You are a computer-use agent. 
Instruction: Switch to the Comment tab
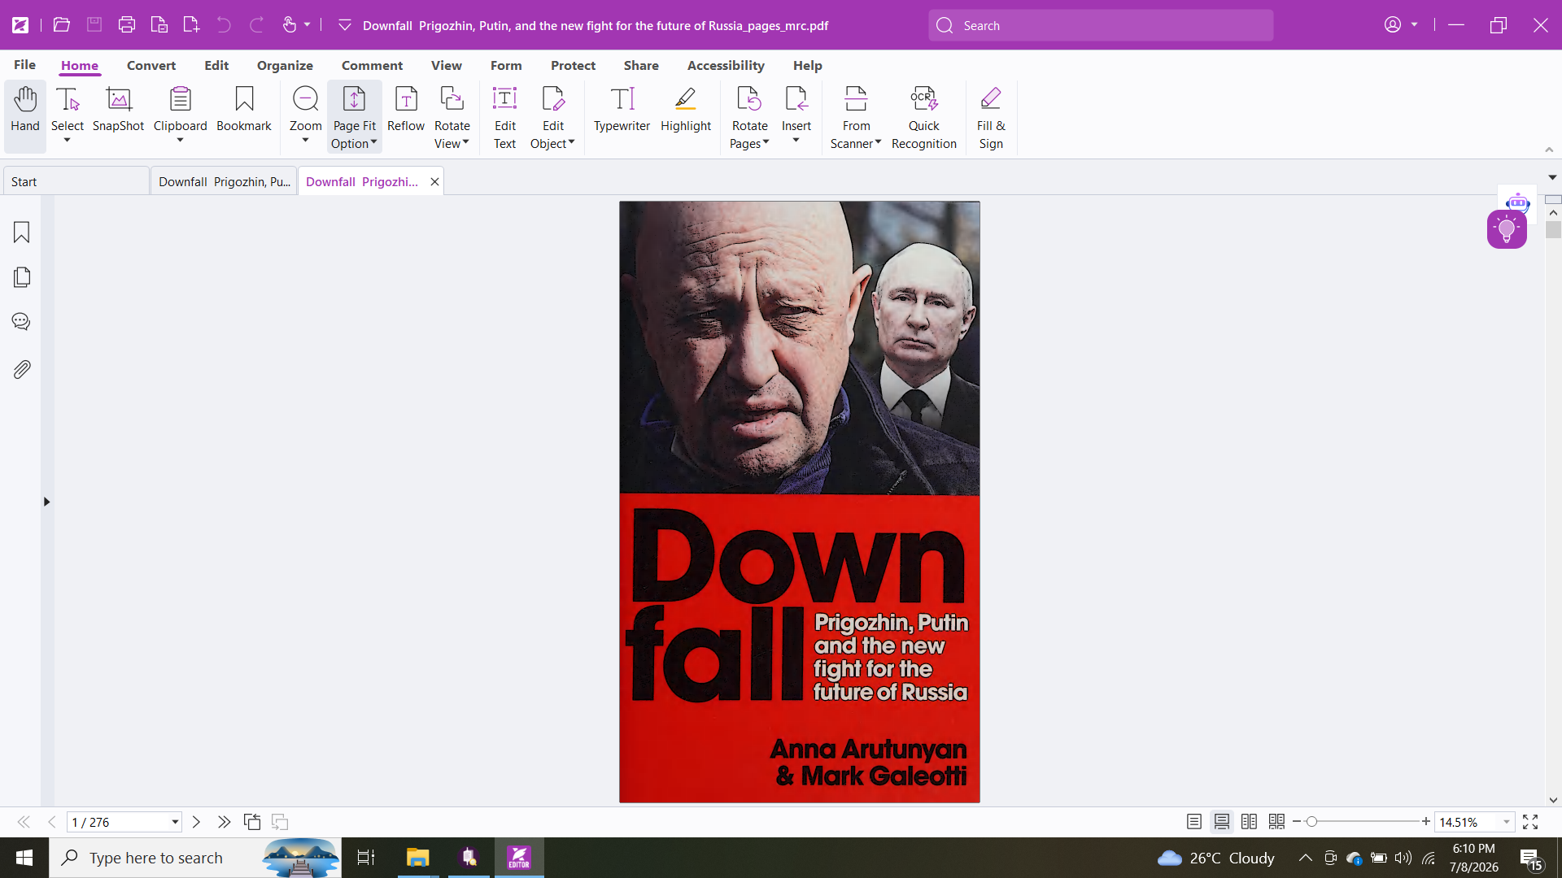[x=372, y=65]
